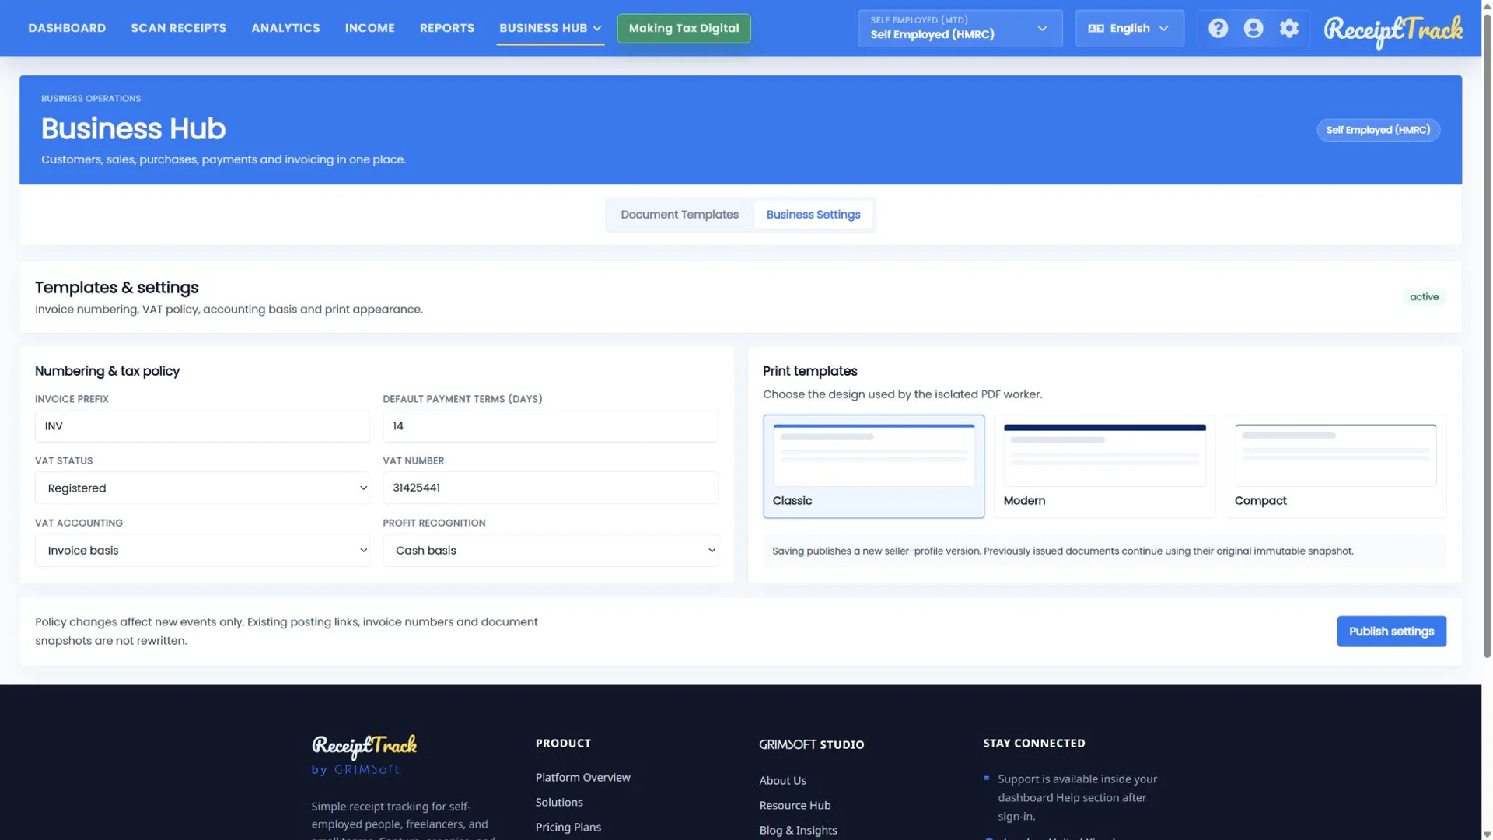Viewport: 1493px width, 840px height.
Task: Click the GRIMSOFT STUDIO footer heading
Action: (x=811, y=745)
